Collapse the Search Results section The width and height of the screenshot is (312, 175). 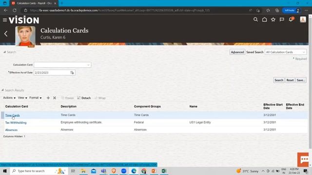(x=2, y=90)
